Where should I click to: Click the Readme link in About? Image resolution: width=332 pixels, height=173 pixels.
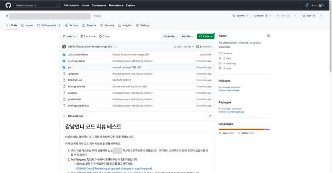[228, 53]
